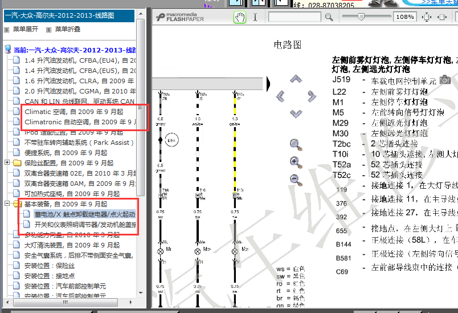Select 蓄电池/X 触点卸载继电器 sub-item
The width and height of the screenshot is (458, 313).
pos(85,214)
